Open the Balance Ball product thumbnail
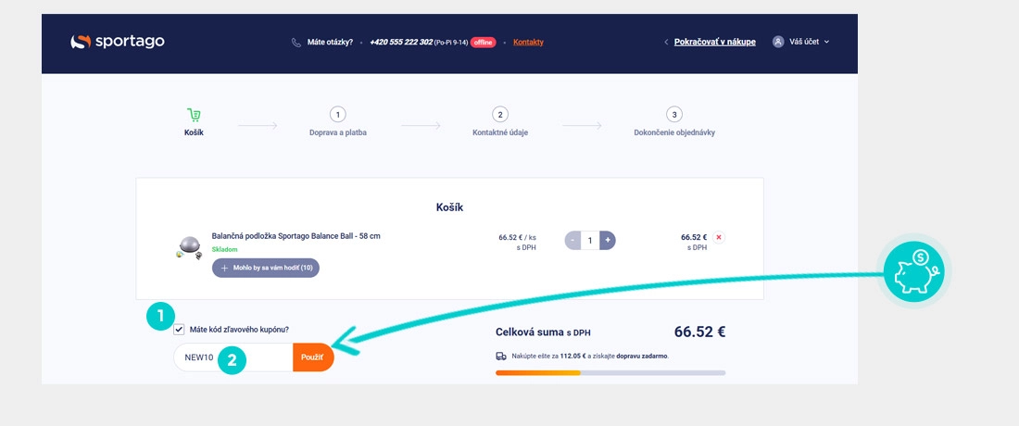 [189, 248]
